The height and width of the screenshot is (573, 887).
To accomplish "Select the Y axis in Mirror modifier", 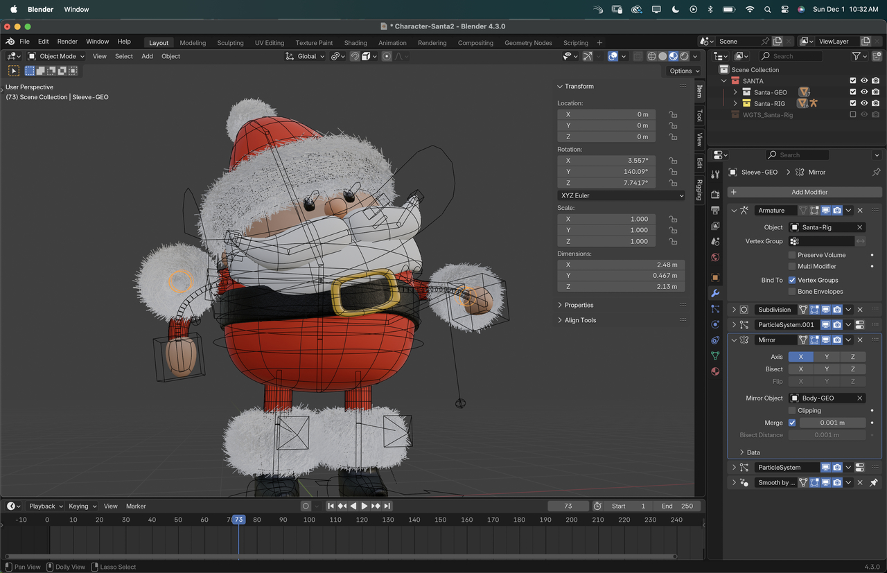I will pyautogui.click(x=827, y=357).
